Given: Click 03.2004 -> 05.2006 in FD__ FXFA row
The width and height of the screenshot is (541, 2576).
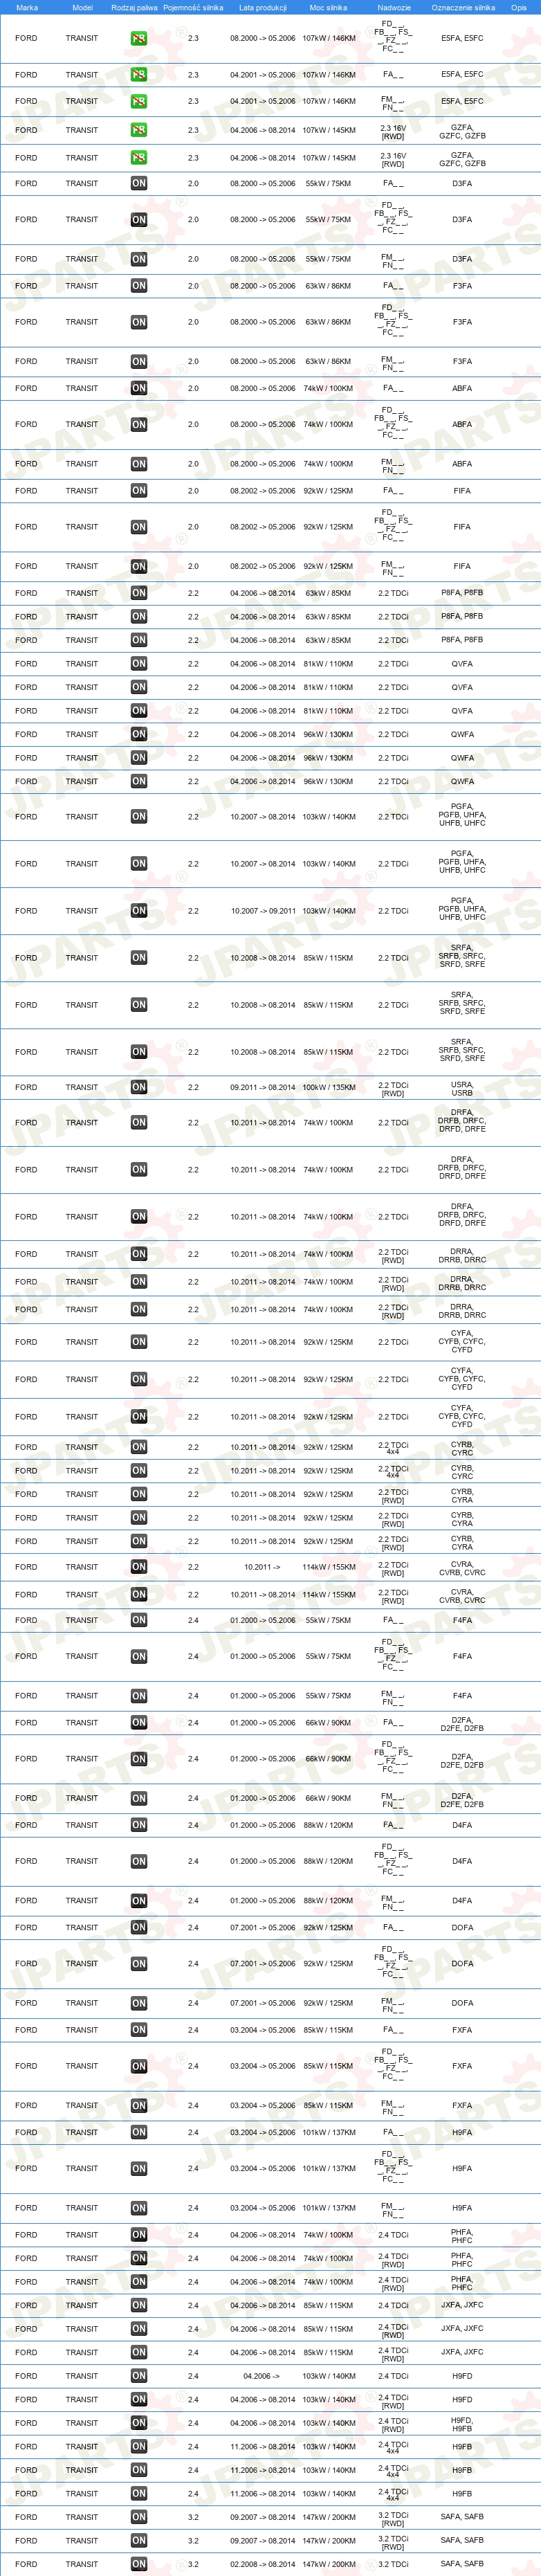Looking at the screenshot, I should coord(263,2066).
